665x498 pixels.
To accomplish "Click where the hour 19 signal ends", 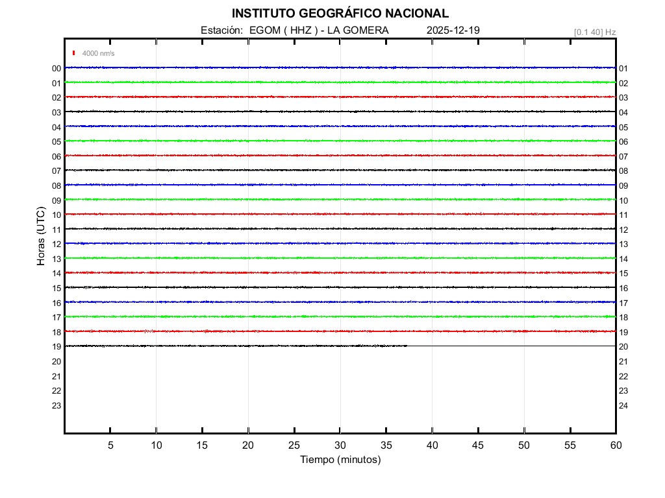I will tap(407, 346).
